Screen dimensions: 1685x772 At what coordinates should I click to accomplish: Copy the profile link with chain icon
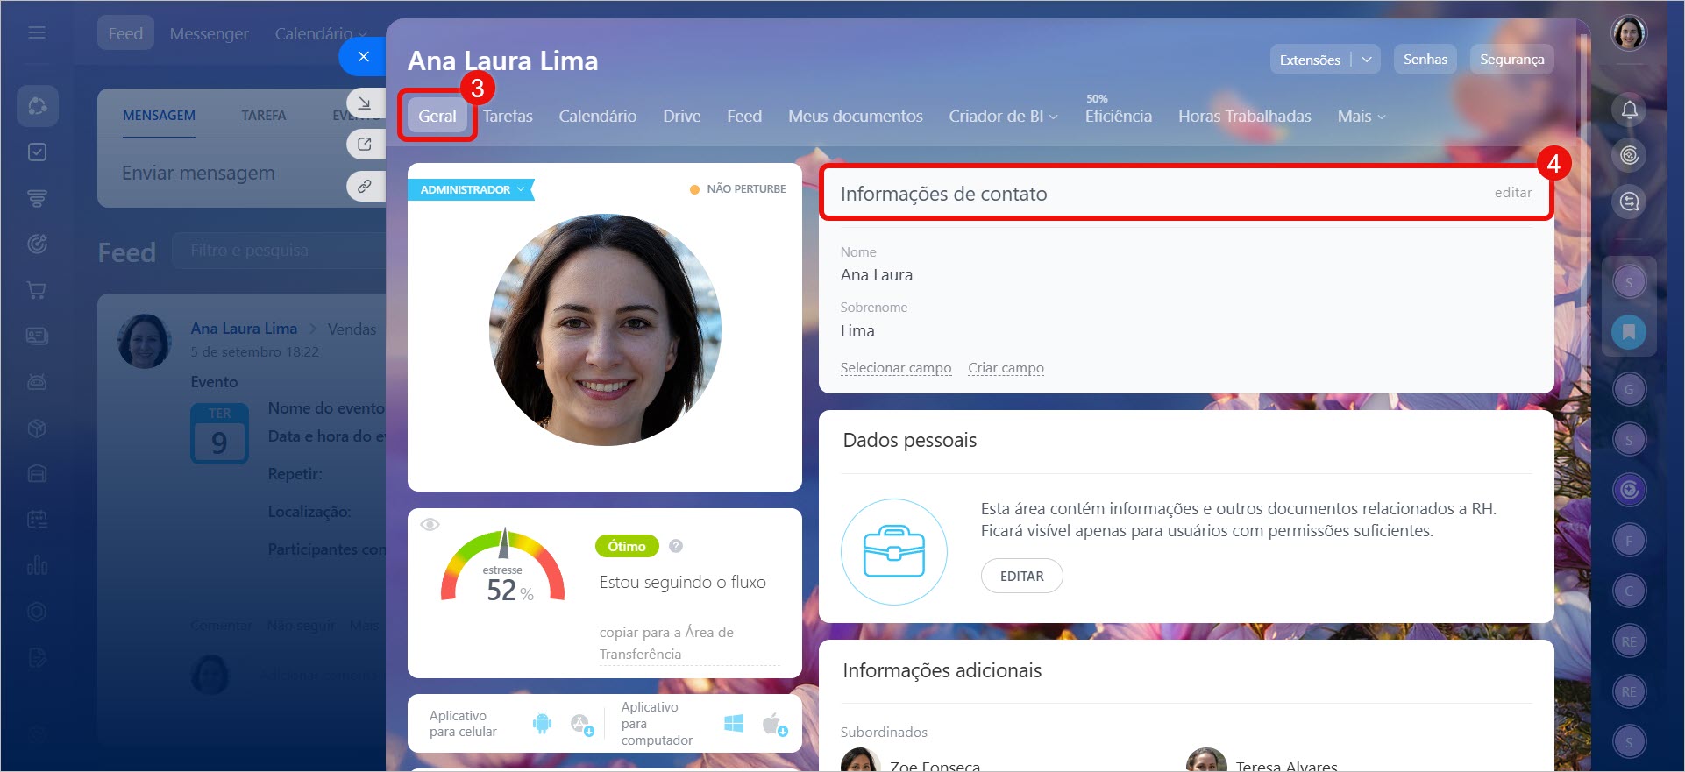(365, 186)
